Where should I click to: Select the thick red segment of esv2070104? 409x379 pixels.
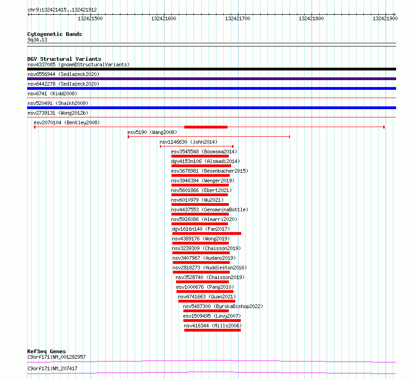tap(206, 127)
